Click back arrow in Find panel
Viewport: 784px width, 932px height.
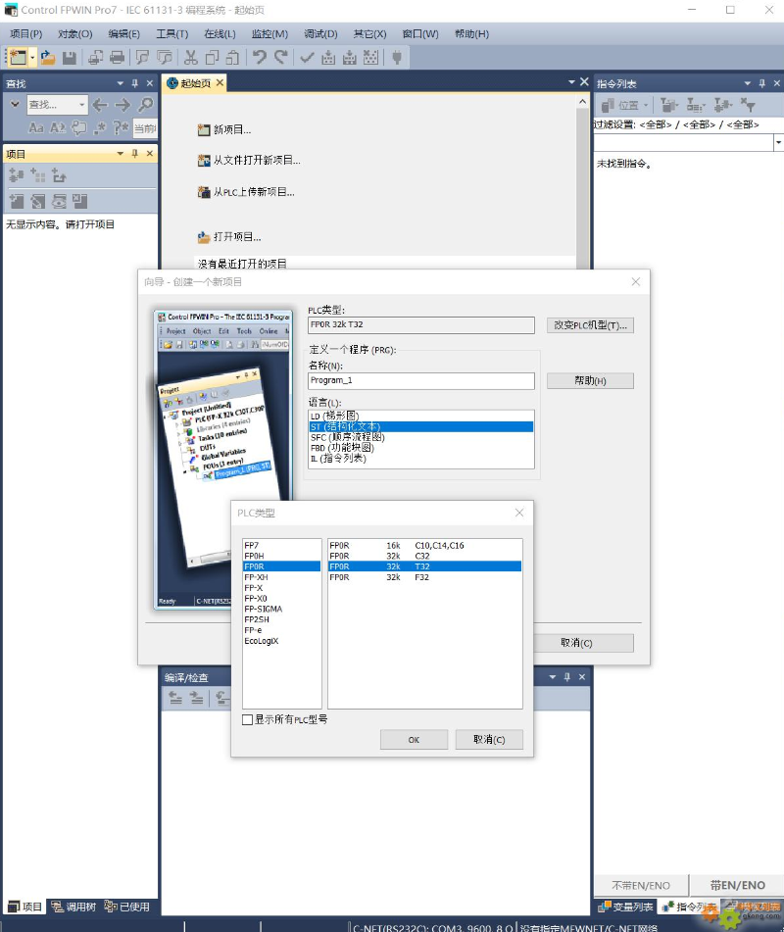(100, 105)
